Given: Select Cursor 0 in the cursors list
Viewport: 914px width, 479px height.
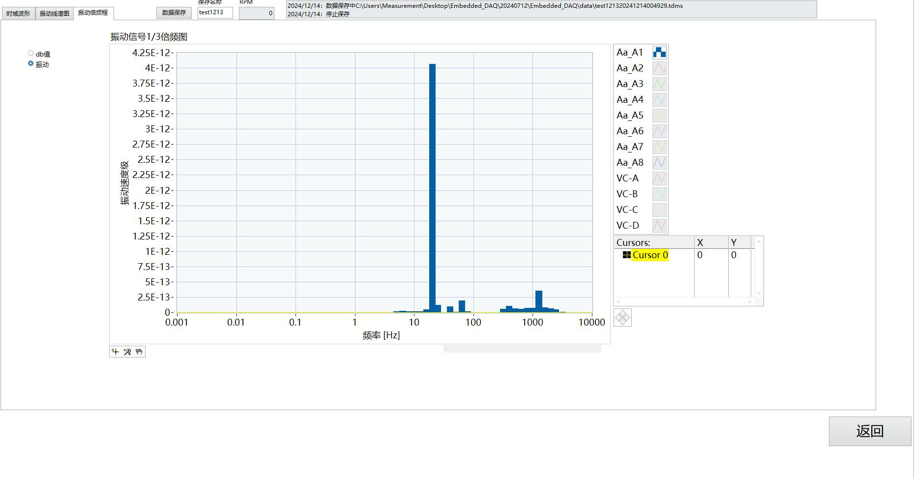Looking at the screenshot, I should pyautogui.click(x=649, y=255).
